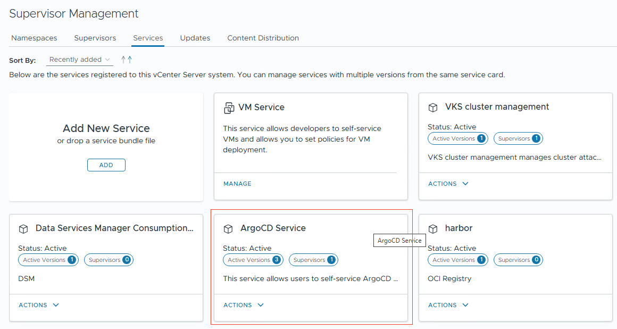617x329 pixels.
Task: Select the Updates tab
Action: [x=195, y=38]
